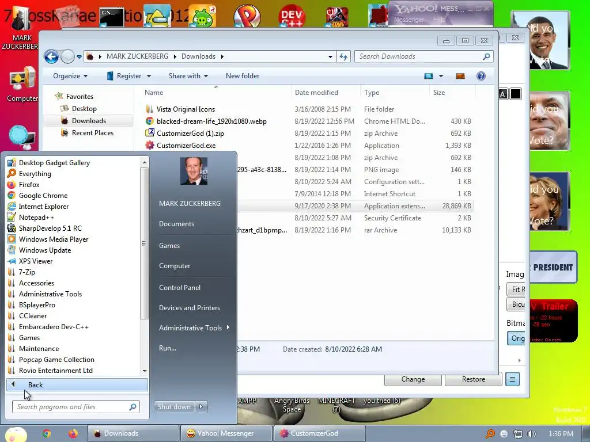The height and width of the screenshot is (442, 590).
Task: Click the change view icon in Explorer toolbar
Action: coord(429,76)
